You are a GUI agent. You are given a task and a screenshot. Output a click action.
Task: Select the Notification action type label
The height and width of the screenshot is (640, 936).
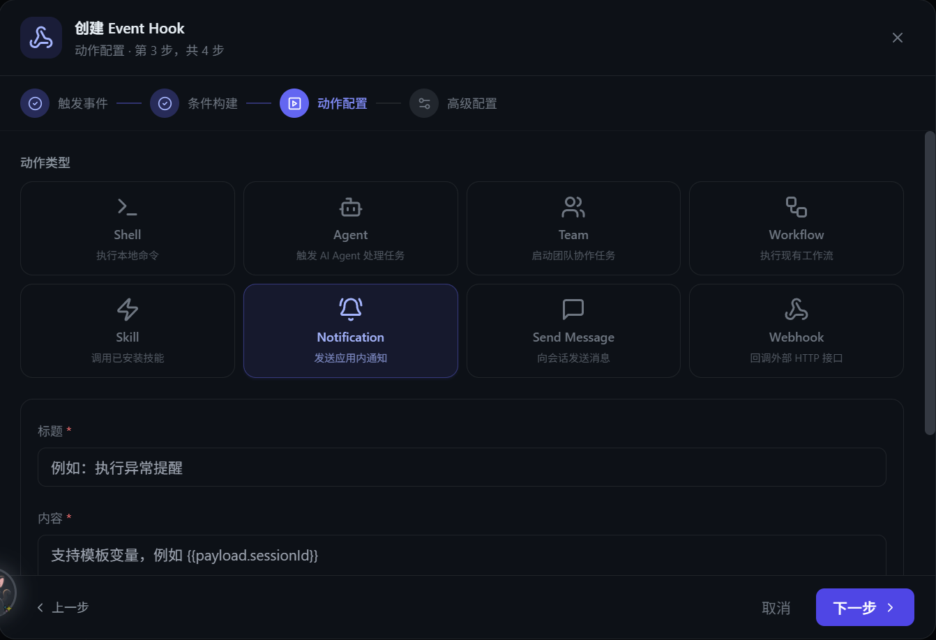click(351, 337)
